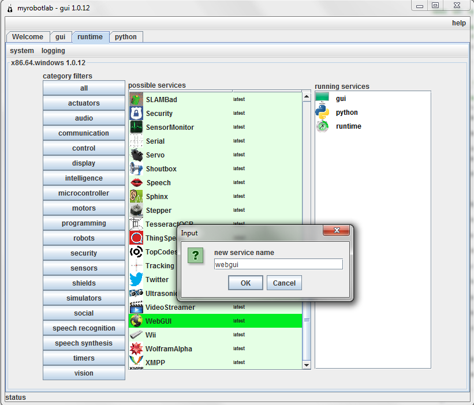Filter services by intelligence
This screenshot has width=474, height=405.
coord(84,178)
